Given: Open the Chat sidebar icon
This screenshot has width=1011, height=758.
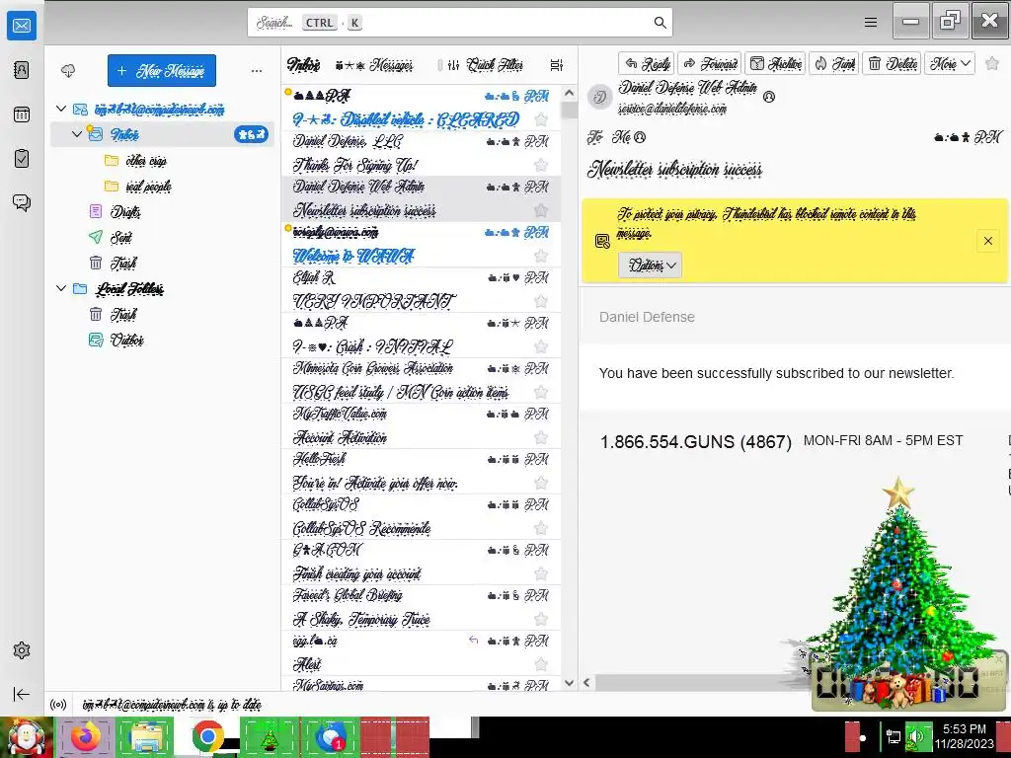Looking at the screenshot, I should (x=22, y=203).
